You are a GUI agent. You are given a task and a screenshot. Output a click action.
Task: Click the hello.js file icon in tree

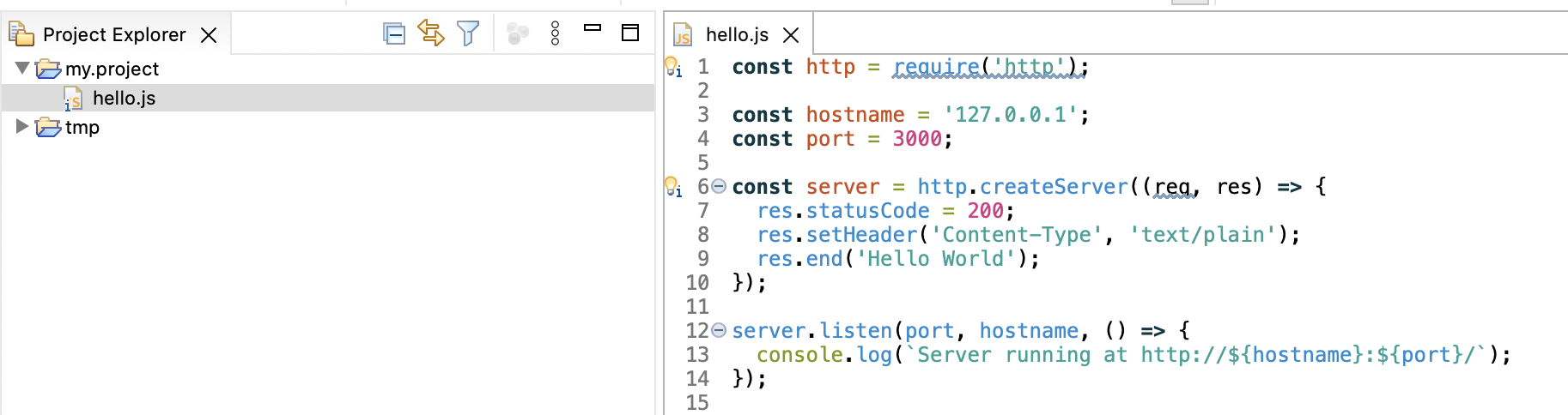(x=74, y=99)
